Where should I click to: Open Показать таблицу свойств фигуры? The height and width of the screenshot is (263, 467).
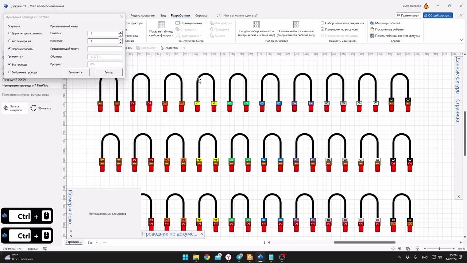(161, 29)
